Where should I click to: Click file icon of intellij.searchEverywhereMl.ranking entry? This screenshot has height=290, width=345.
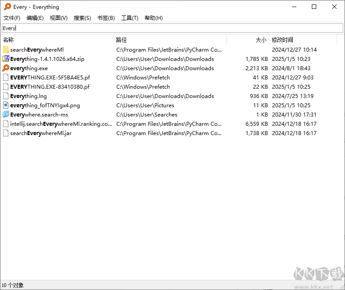point(6,124)
